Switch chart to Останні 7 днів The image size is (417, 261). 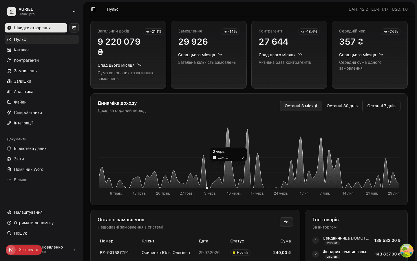pyautogui.click(x=381, y=106)
